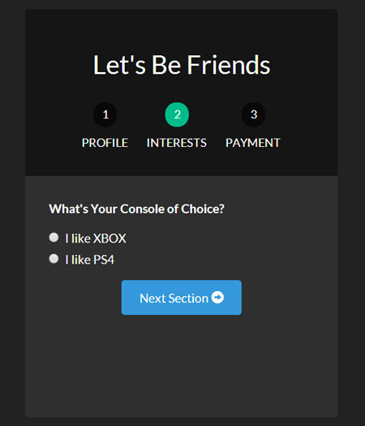This screenshot has width=365, height=426.
Task: Click the number 2 in Interests step
Action: pos(178,114)
